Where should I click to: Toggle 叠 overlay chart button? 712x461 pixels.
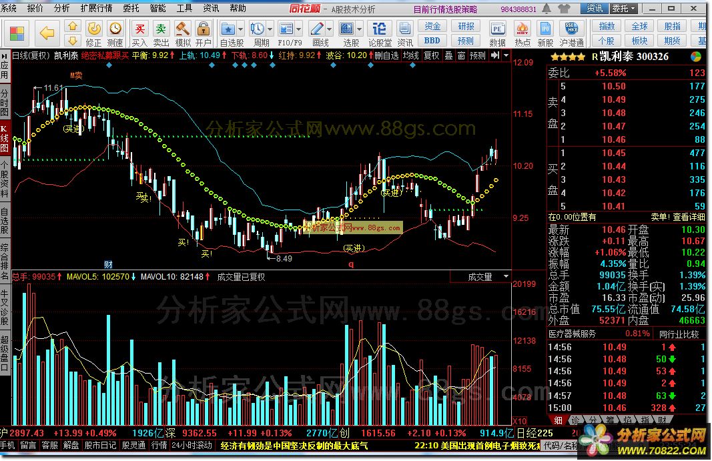[448, 55]
